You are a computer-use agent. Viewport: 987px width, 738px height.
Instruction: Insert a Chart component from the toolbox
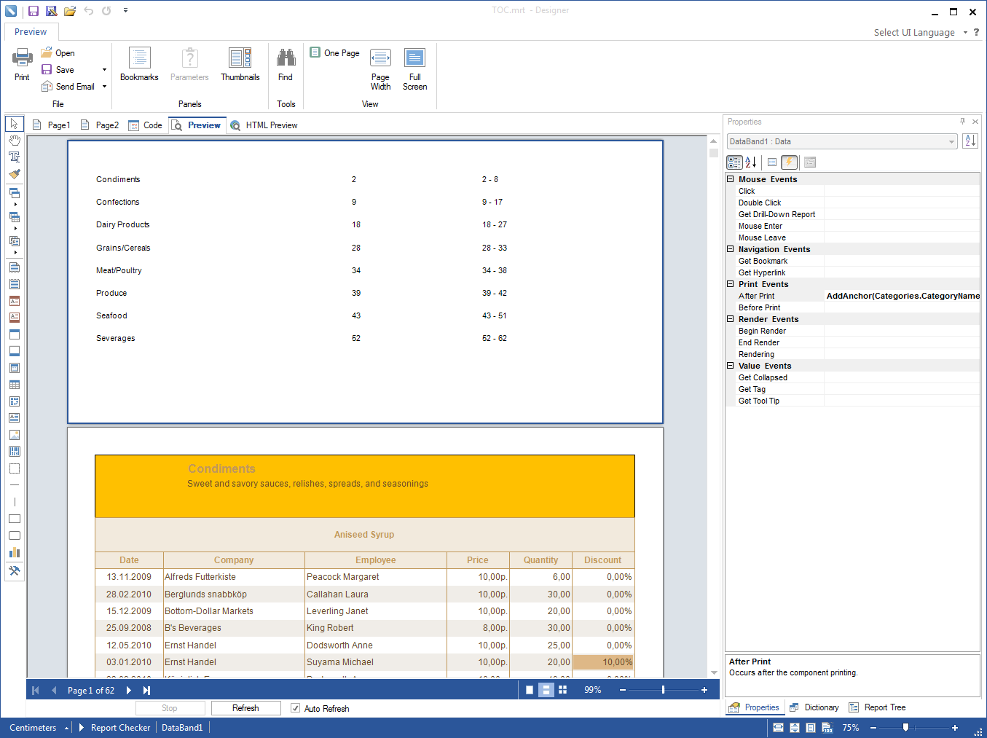click(x=14, y=552)
